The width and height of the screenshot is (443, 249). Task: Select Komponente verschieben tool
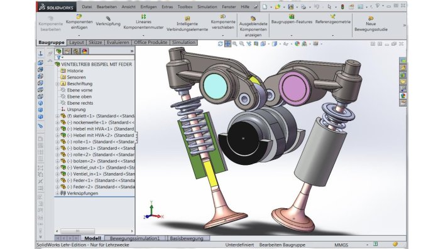pos(223,22)
